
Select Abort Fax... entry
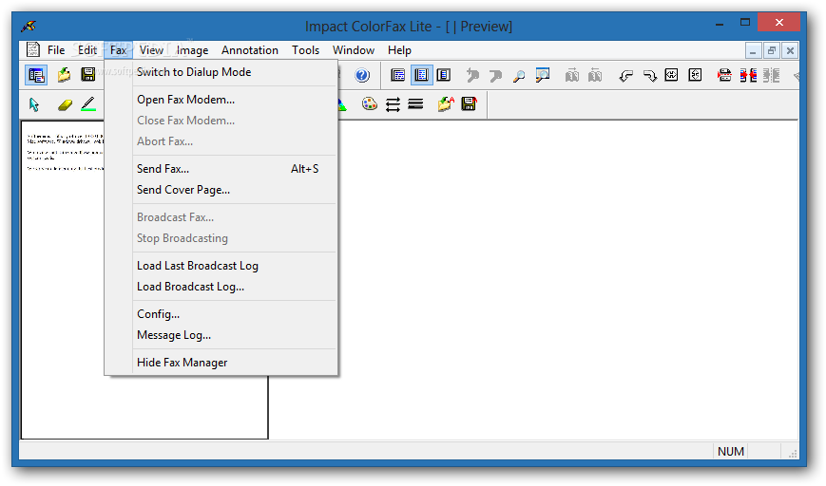[x=221, y=141]
